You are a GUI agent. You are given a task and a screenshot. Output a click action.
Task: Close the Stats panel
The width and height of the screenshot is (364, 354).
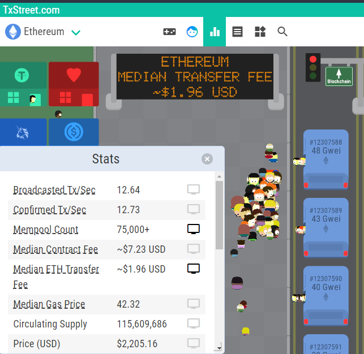coord(207,159)
